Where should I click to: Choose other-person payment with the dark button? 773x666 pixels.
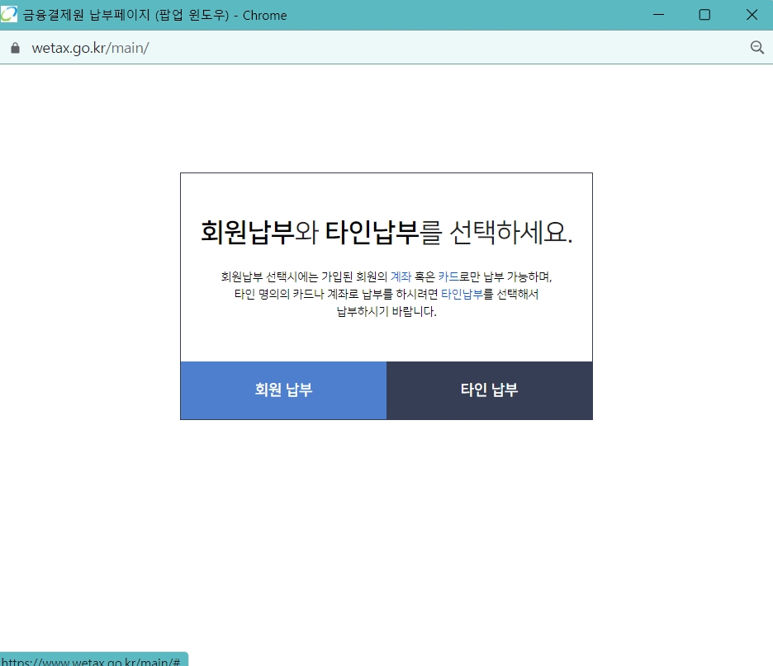(489, 390)
